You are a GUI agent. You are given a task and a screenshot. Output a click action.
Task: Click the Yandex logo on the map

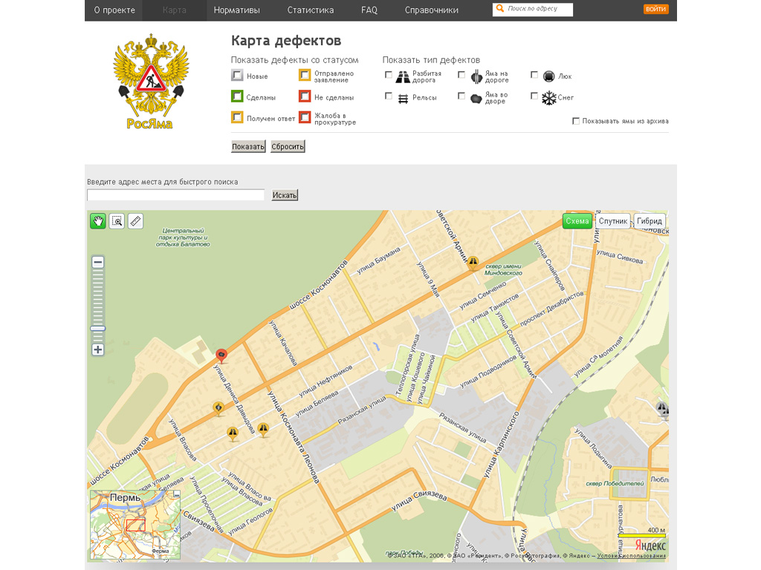(650, 545)
